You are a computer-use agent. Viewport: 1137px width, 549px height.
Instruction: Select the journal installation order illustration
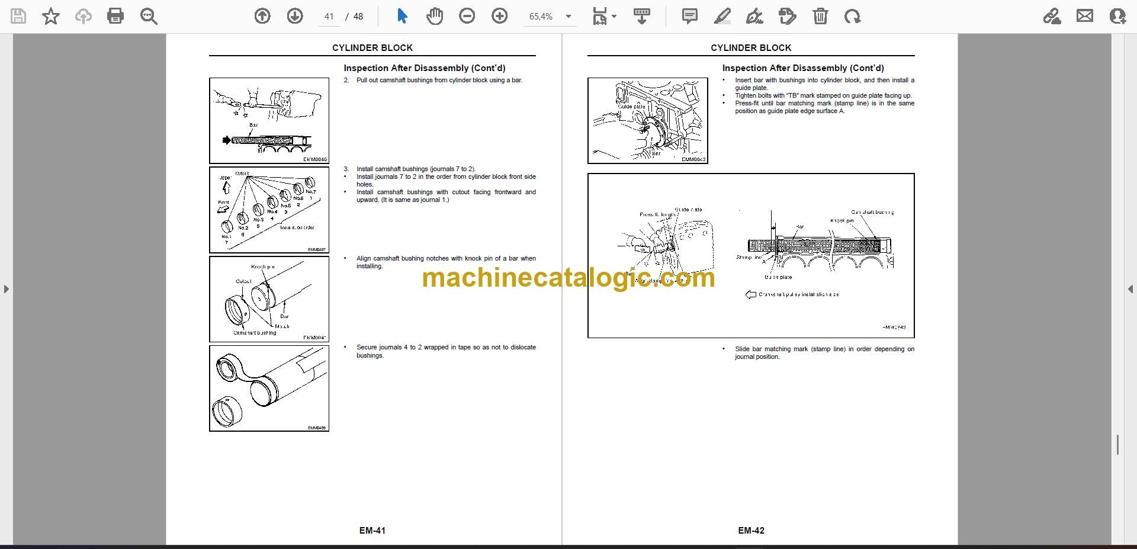point(269,210)
